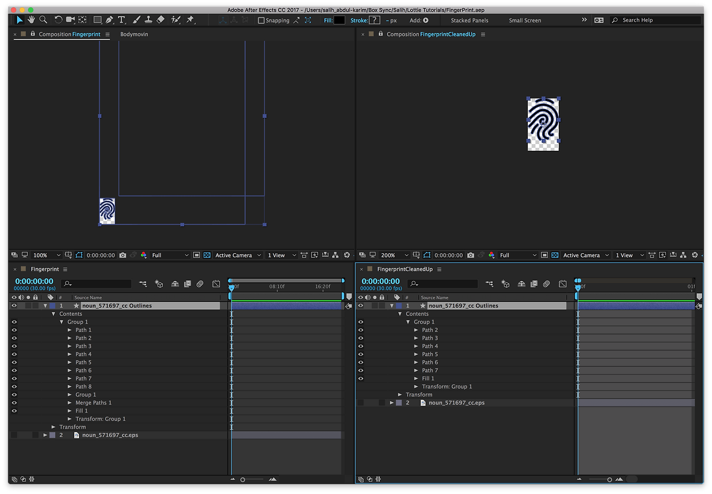Select the Zoom magnifier tool

[43, 20]
